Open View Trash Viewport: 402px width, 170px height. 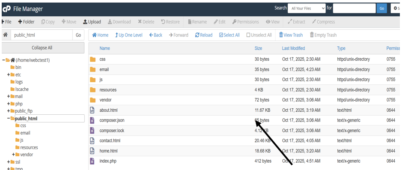291,35
